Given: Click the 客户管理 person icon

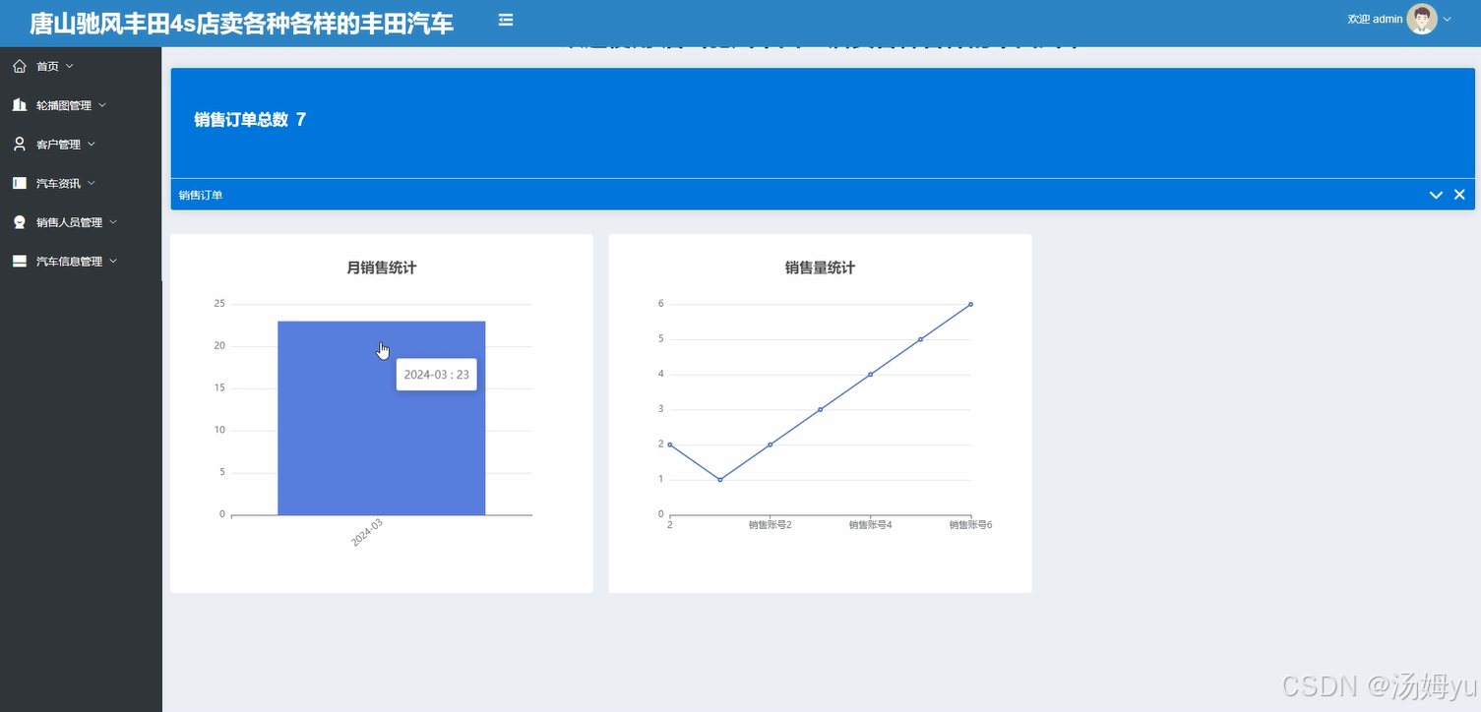Looking at the screenshot, I should (20, 144).
